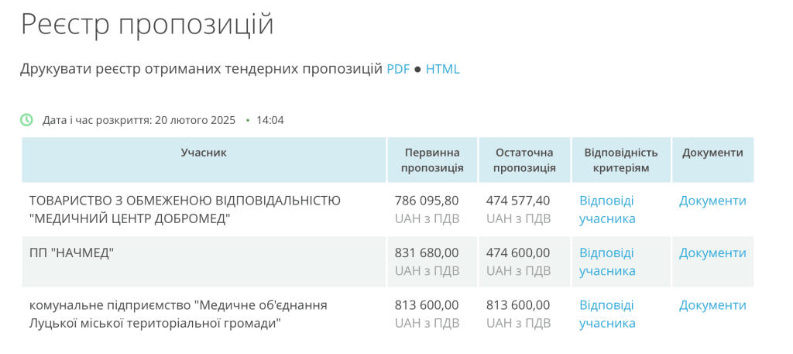Open "Відповіді учасника" for ПП "НАЧМЕД"
Screen dimensions: 793x354
pyautogui.click(x=607, y=262)
